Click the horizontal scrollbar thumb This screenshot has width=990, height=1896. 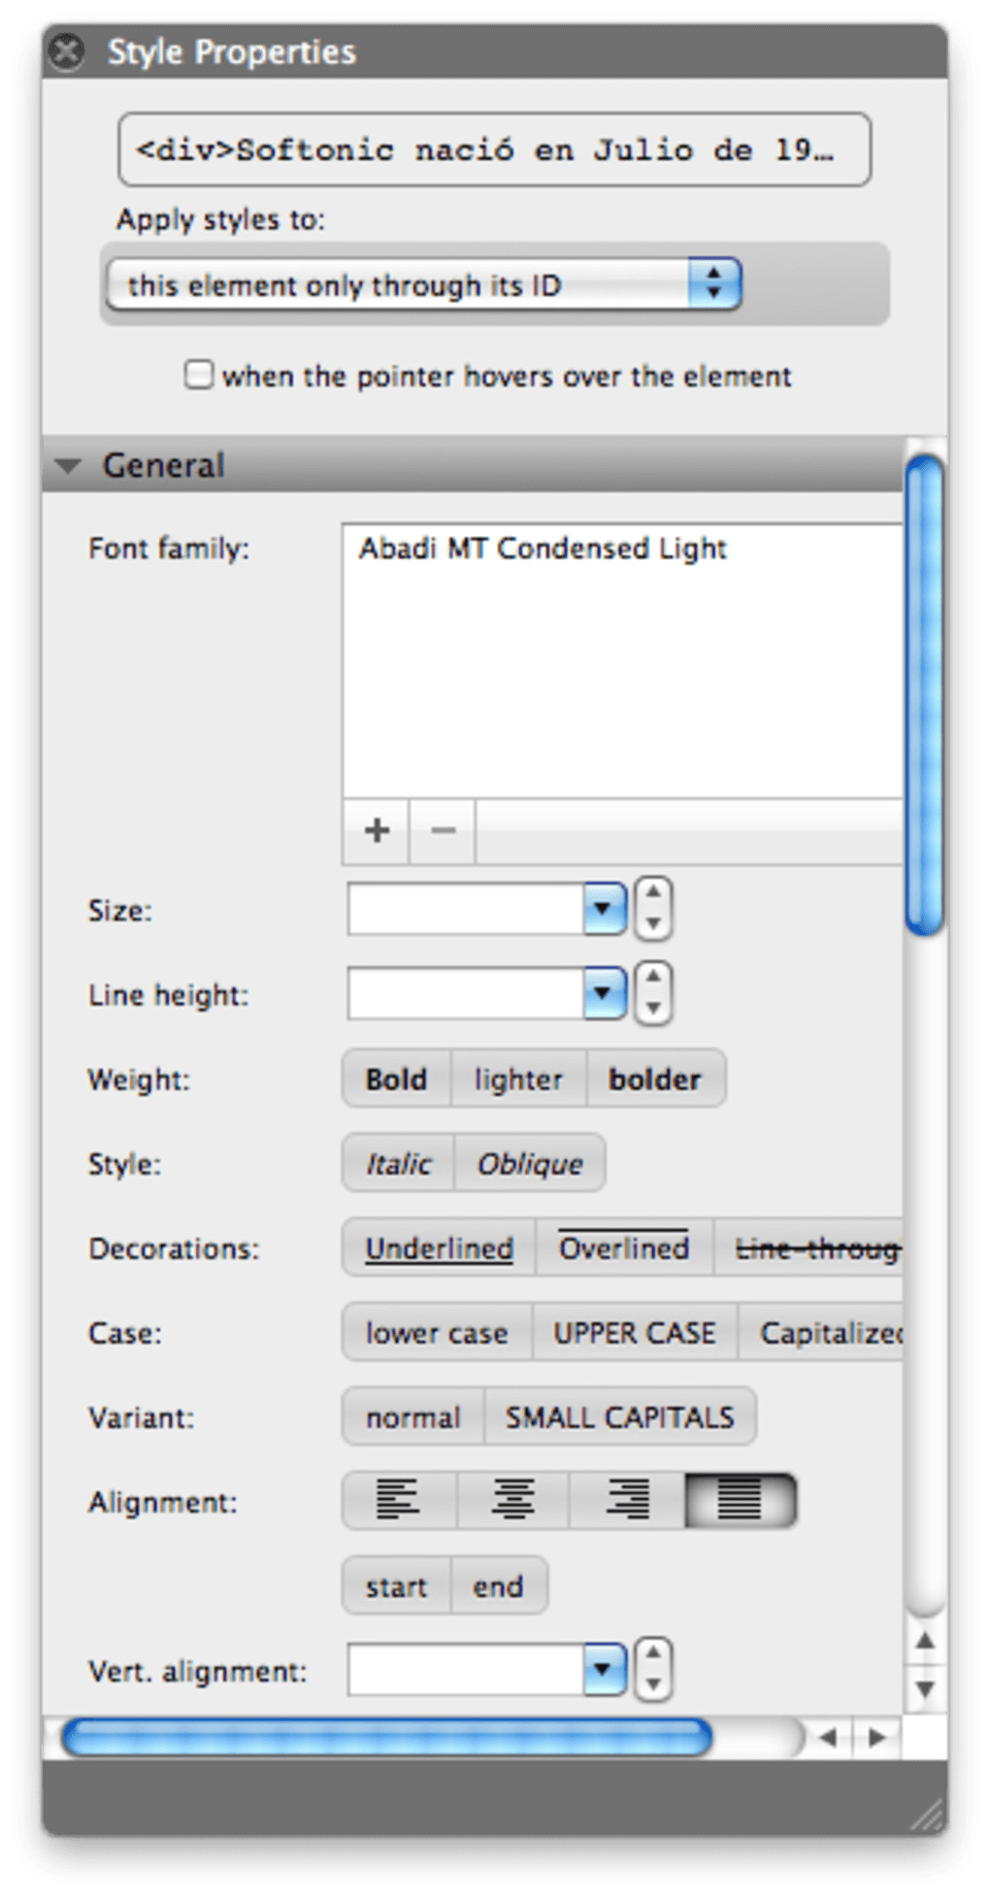386,1737
